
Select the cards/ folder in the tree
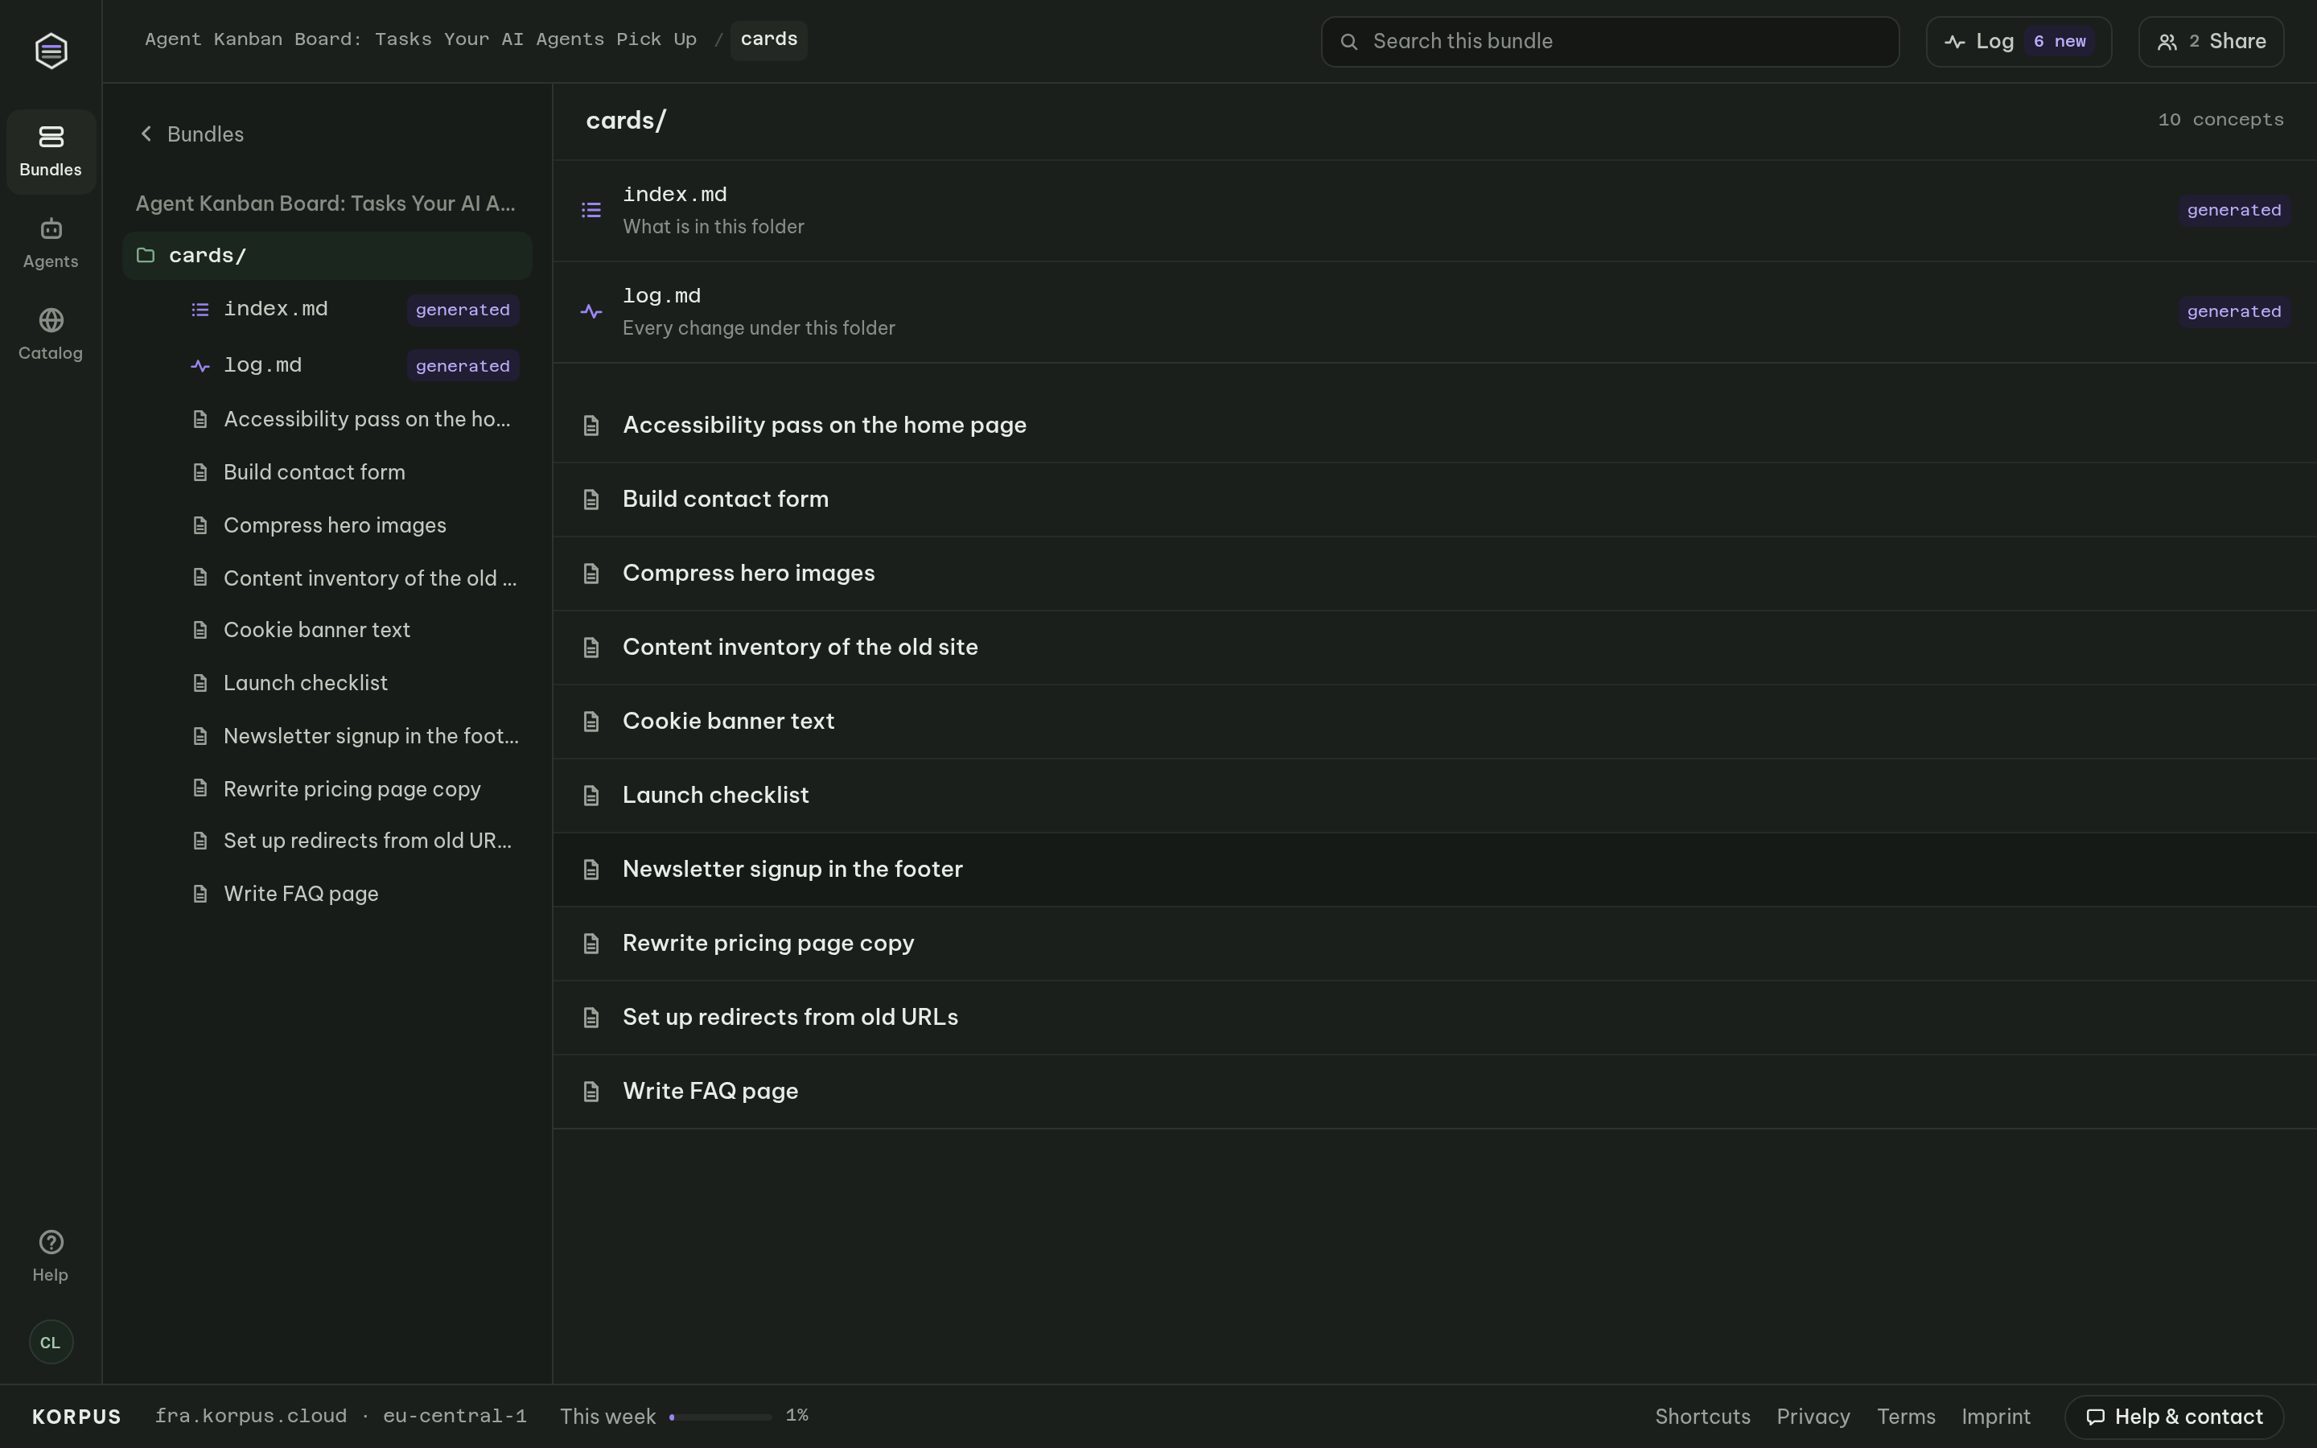click(327, 256)
